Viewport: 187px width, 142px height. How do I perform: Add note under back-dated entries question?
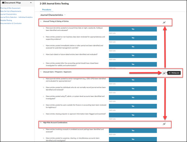112,59
